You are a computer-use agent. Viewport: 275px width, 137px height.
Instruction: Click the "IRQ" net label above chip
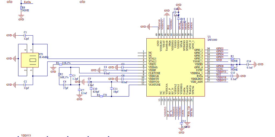tap(168, 27)
